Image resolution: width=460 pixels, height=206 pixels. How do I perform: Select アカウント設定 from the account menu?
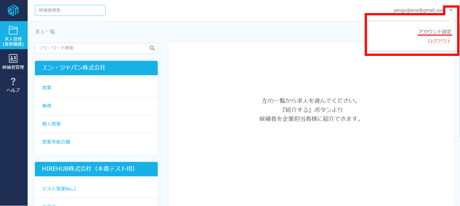[435, 32]
